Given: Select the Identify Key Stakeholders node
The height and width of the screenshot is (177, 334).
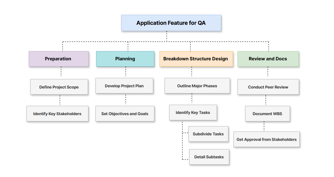Looking at the screenshot, I should pos(57,114).
